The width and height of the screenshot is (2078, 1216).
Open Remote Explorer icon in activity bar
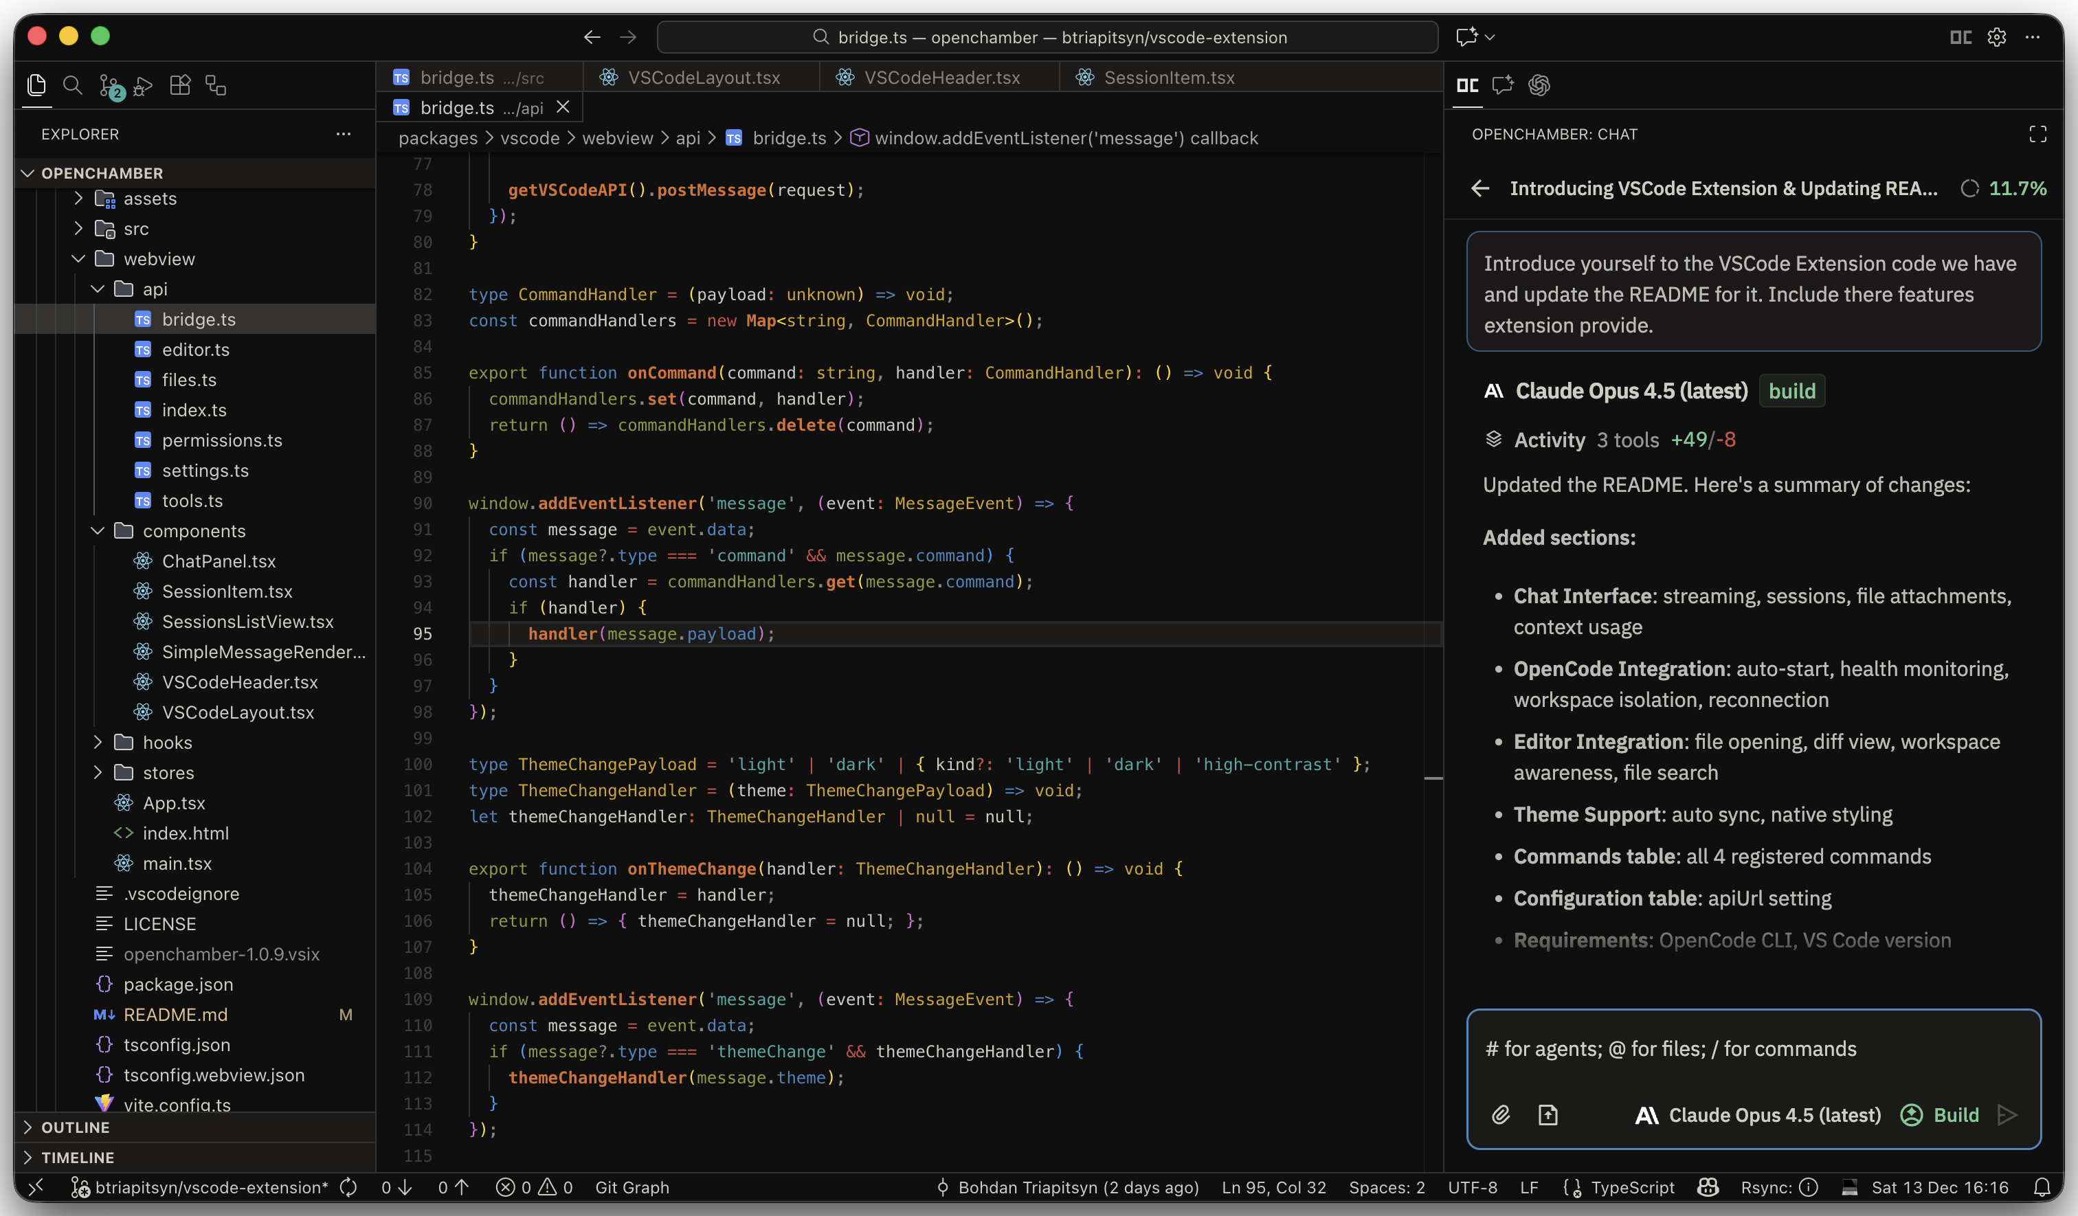(x=216, y=85)
